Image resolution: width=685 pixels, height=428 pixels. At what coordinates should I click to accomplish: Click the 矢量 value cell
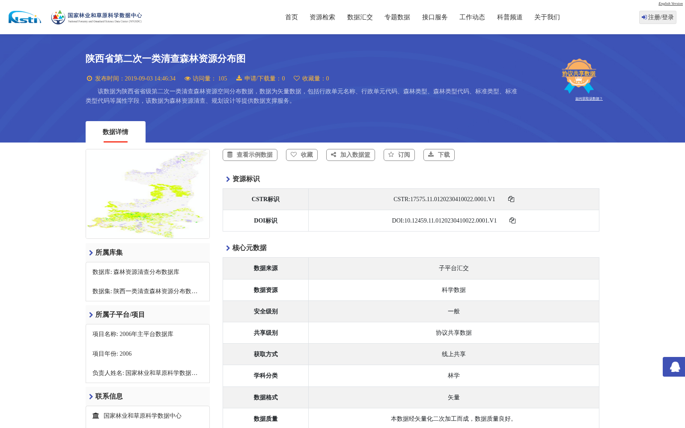[x=454, y=398]
